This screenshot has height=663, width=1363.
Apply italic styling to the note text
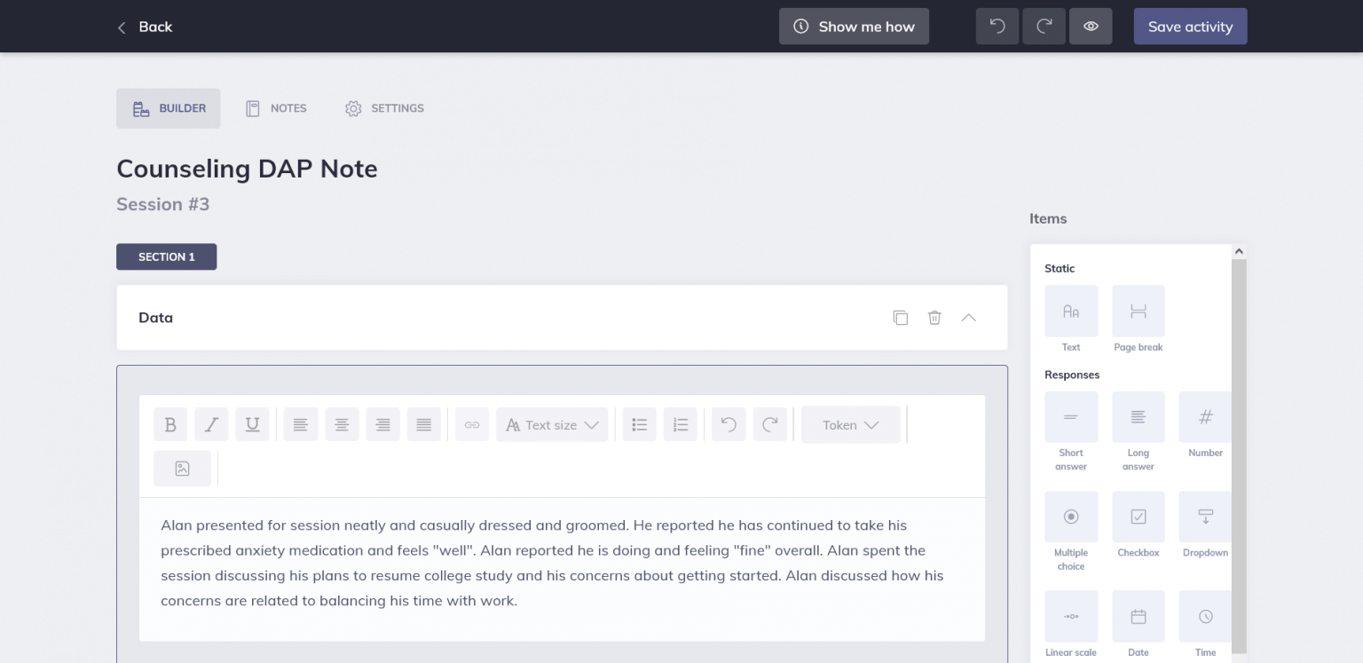pyautogui.click(x=211, y=424)
